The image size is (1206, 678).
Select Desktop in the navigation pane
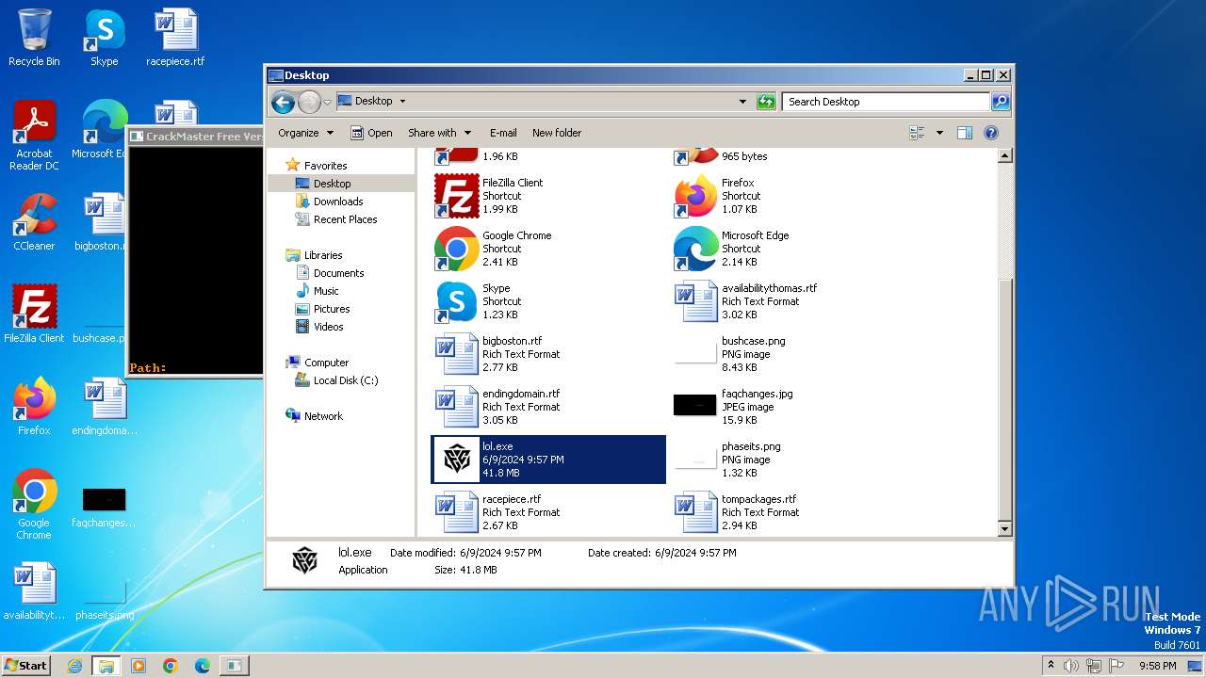pos(332,184)
